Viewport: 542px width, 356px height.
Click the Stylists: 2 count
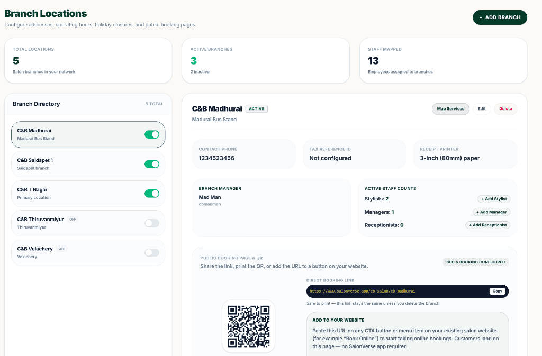pyautogui.click(x=376, y=199)
